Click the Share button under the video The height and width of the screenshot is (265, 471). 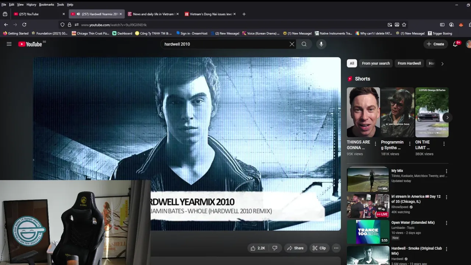295,248
